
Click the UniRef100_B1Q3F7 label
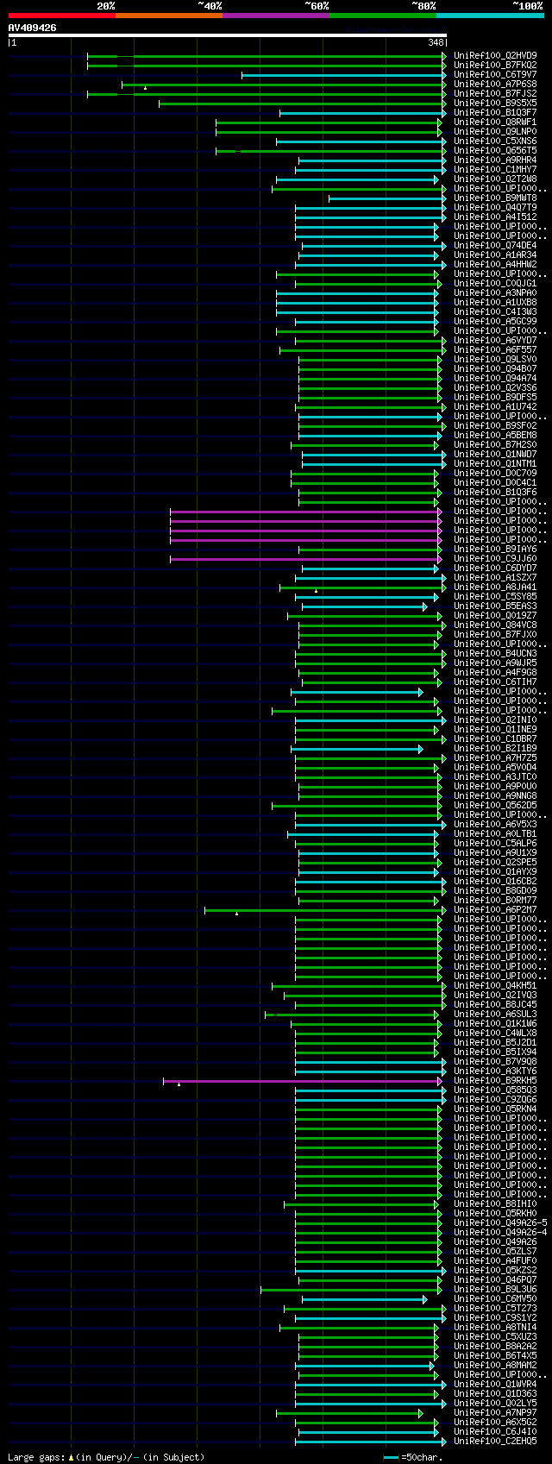(x=495, y=113)
